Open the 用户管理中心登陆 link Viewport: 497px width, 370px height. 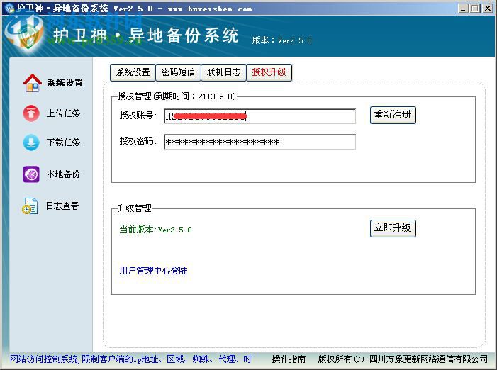pos(153,271)
